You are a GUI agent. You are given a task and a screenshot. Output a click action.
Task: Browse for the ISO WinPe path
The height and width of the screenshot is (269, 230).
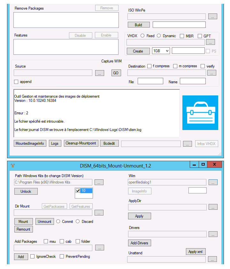tap(212, 16)
